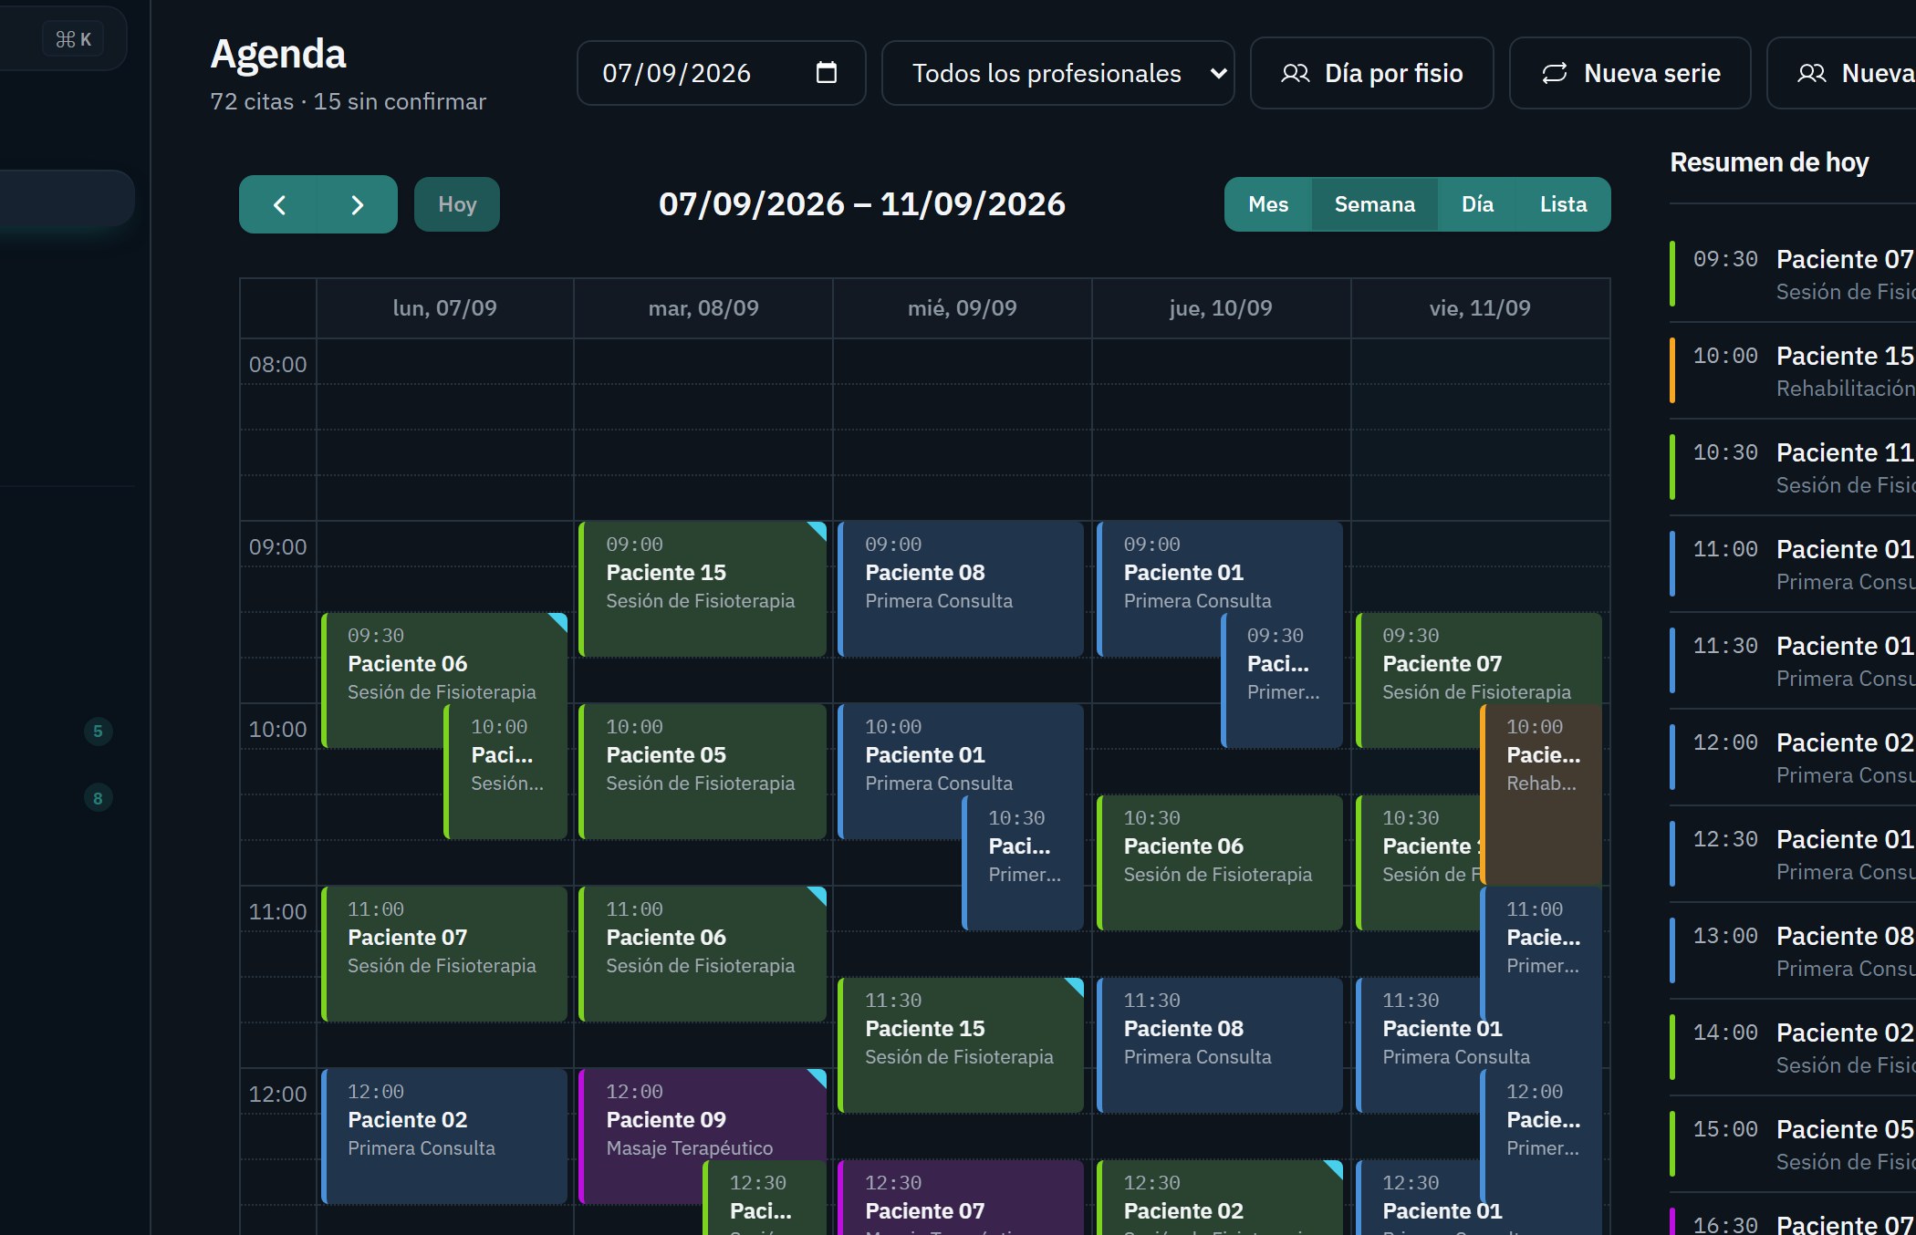The height and width of the screenshot is (1235, 1916).
Task: Click the 72 citas · 15 sin confirmar text
Action: [x=348, y=101]
